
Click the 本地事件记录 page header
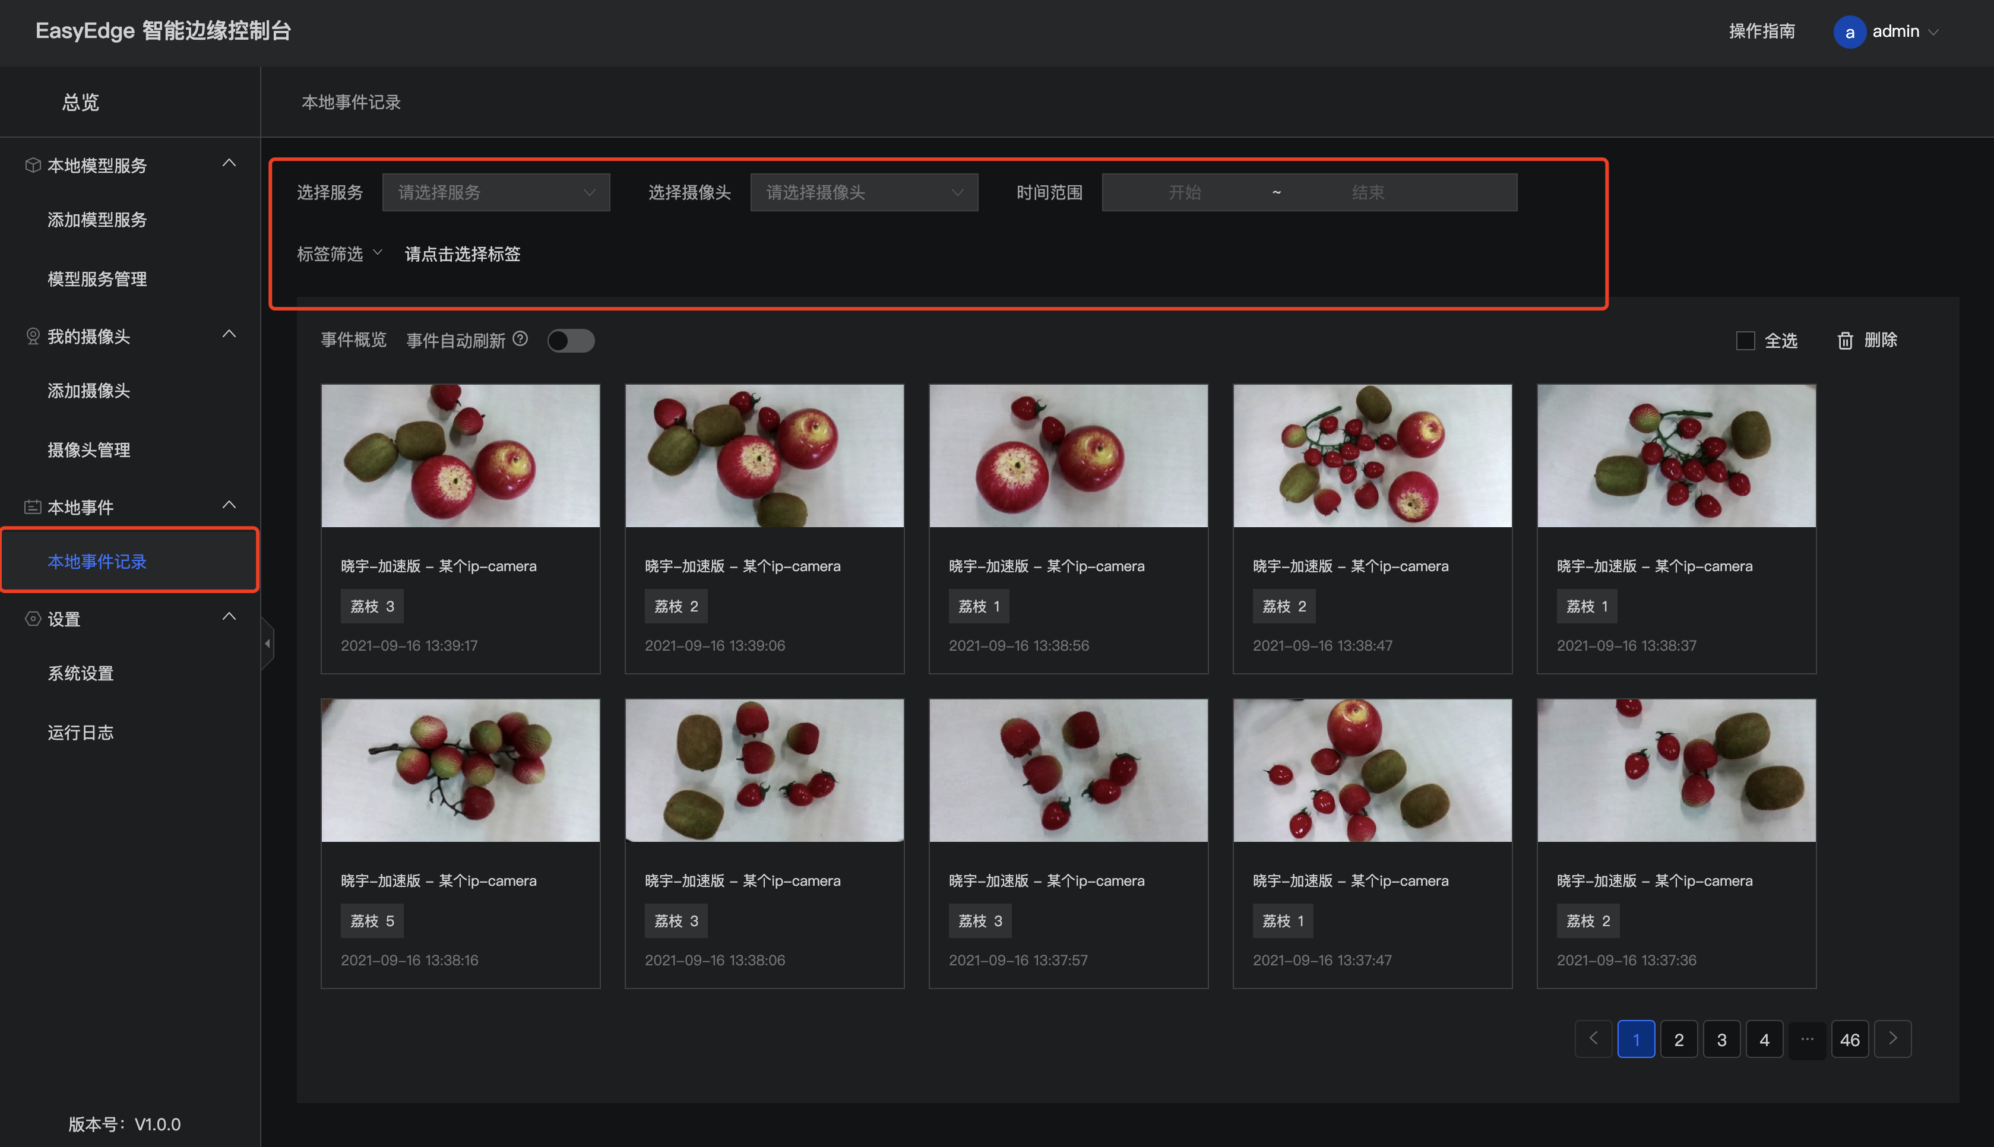point(352,102)
